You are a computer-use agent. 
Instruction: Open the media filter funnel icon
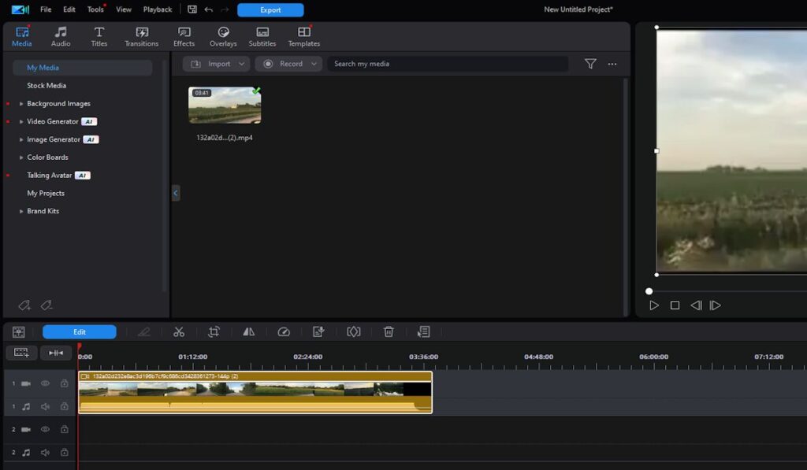pos(590,64)
